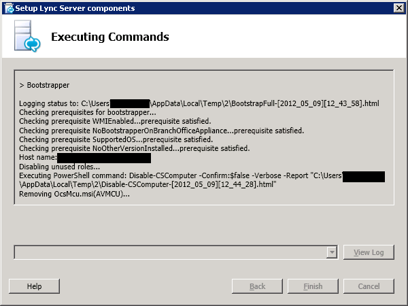Click the Disabling unused roles line
408x306 pixels.
(59, 167)
